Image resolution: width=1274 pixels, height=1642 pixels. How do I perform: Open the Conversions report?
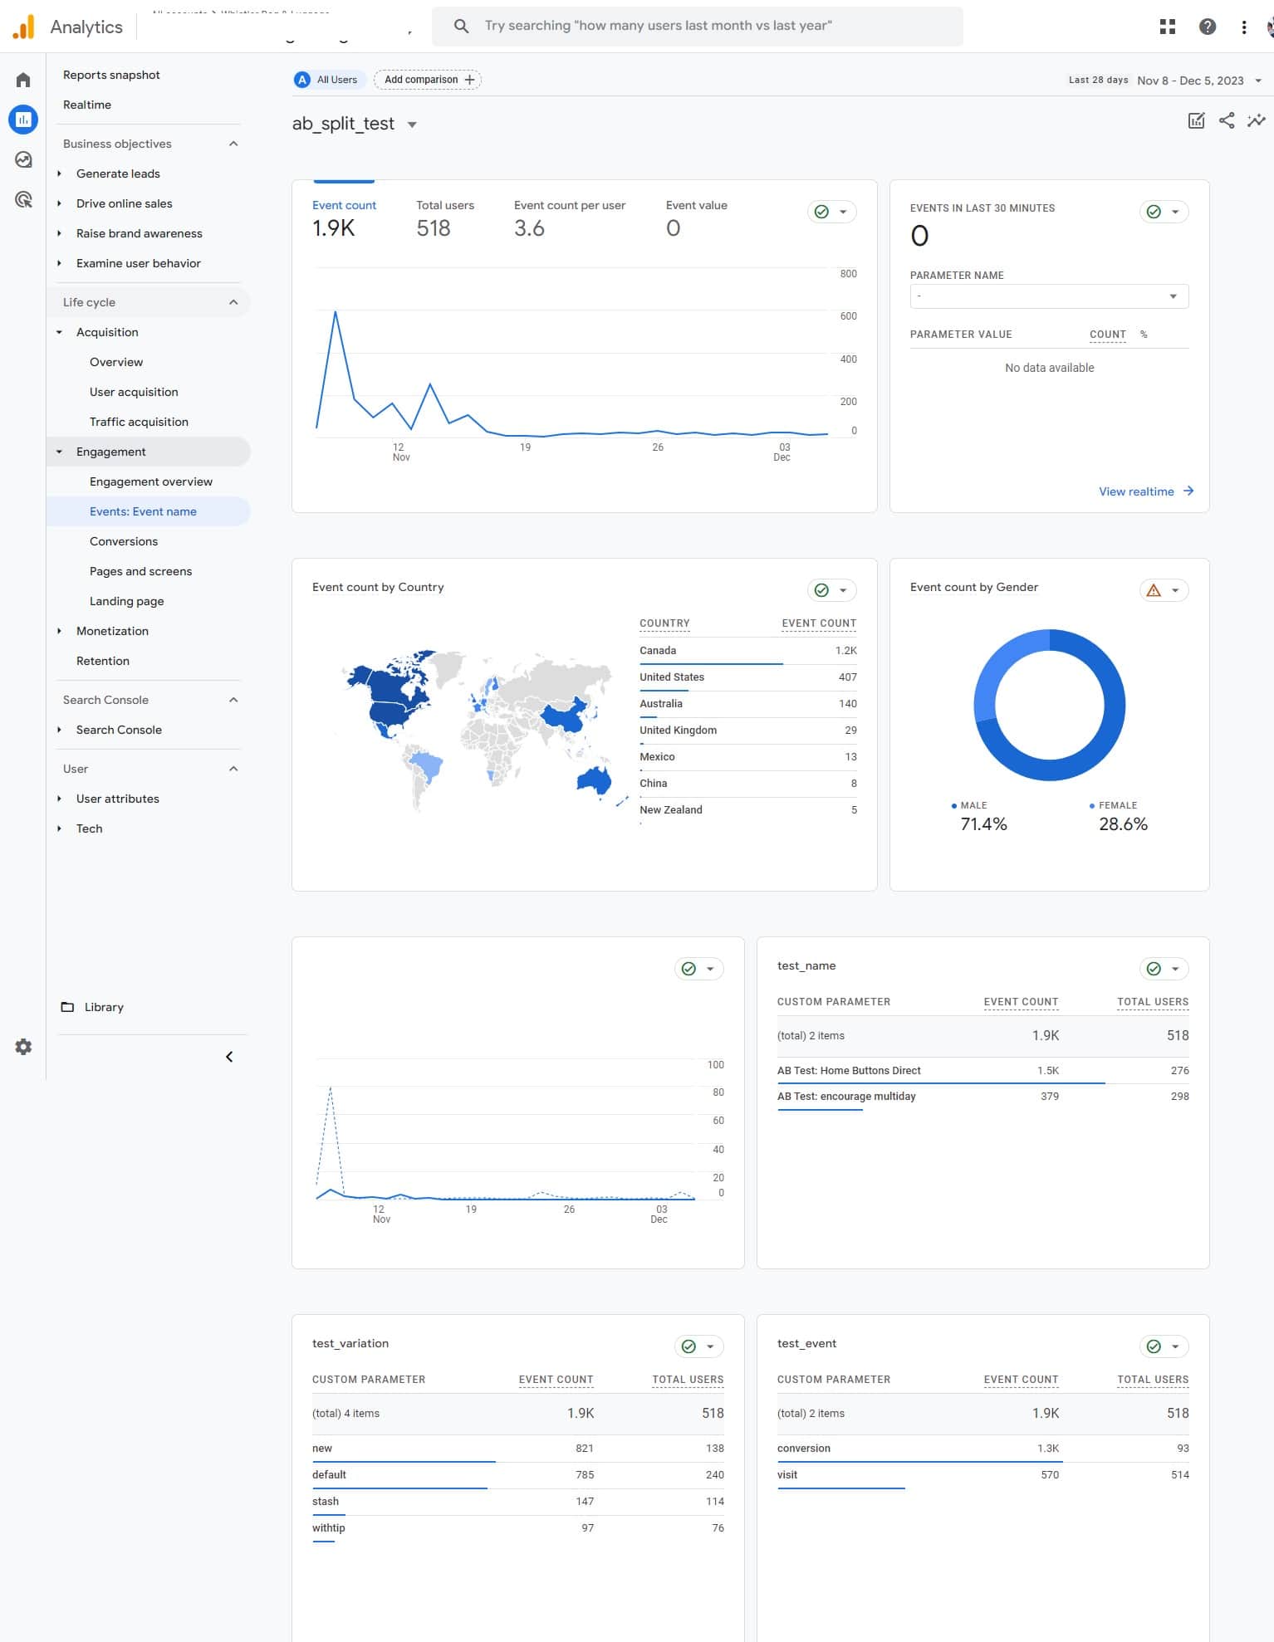[x=124, y=541]
